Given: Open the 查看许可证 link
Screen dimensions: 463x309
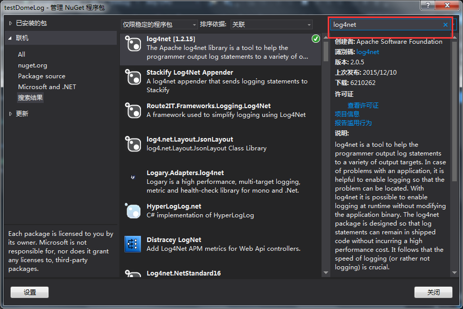Looking at the screenshot, I should (363, 105).
